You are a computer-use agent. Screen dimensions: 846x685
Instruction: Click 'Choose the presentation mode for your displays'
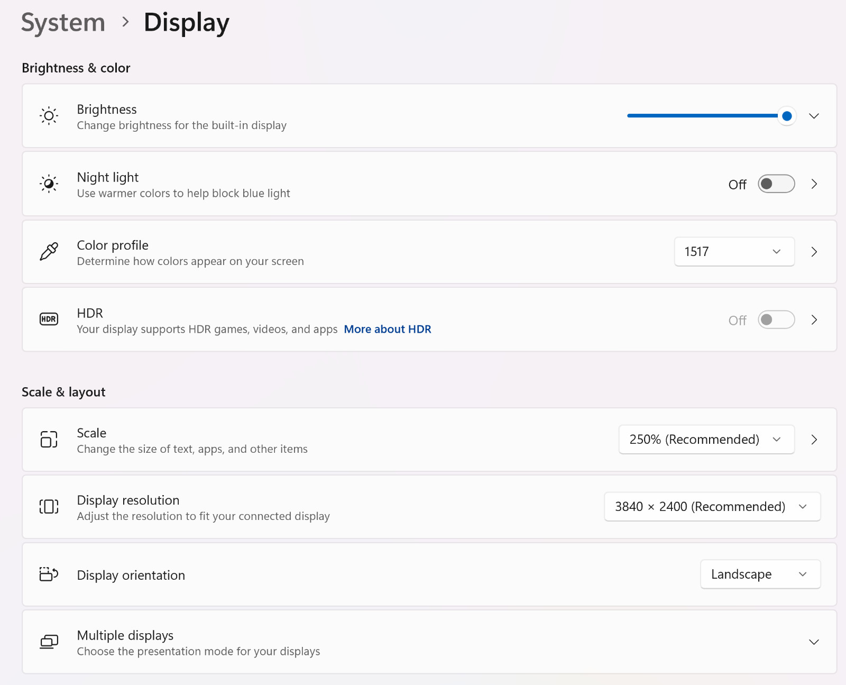tap(198, 651)
